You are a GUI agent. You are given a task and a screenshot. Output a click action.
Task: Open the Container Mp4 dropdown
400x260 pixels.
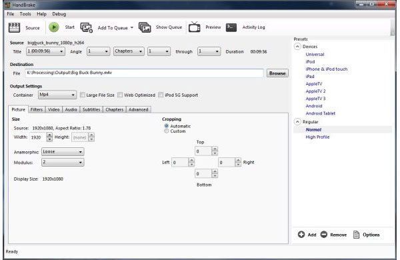pos(57,95)
